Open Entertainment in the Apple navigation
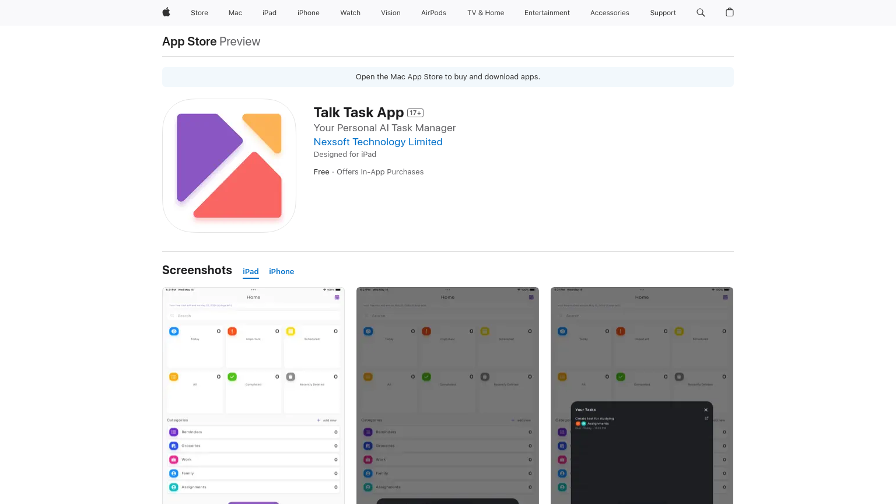The height and width of the screenshot is (504, 896). (x=547, y=12)
